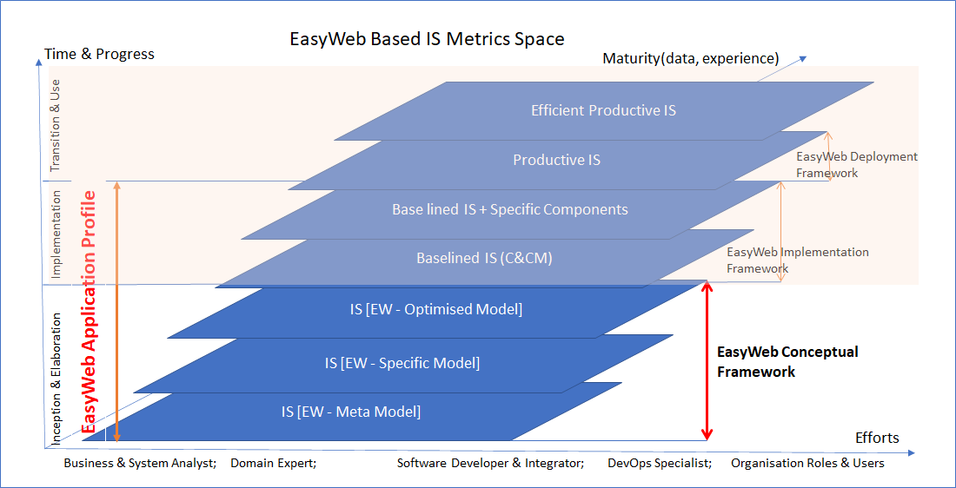Select the Software Developer & Integrator label
This screenshot has width=956, height=488.
pos(490,463)
